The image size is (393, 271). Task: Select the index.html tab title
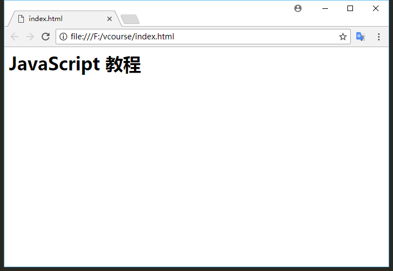tap(46, 19)
